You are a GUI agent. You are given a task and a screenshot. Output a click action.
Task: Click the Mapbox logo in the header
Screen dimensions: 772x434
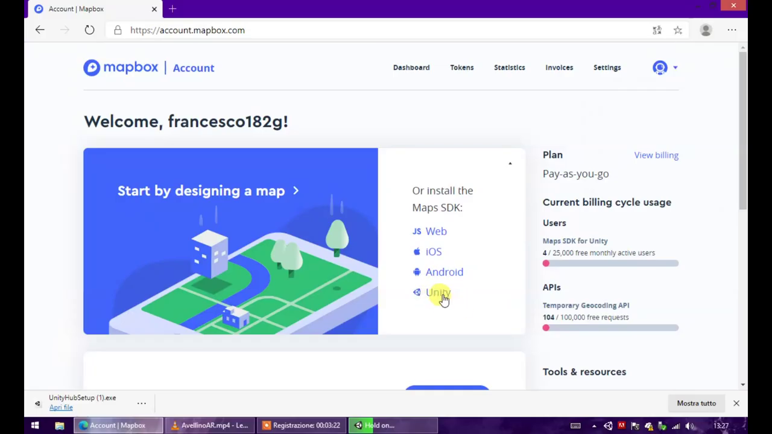point(121,68)
